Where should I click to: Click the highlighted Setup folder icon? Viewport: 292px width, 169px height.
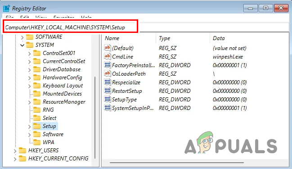[37, 126]
